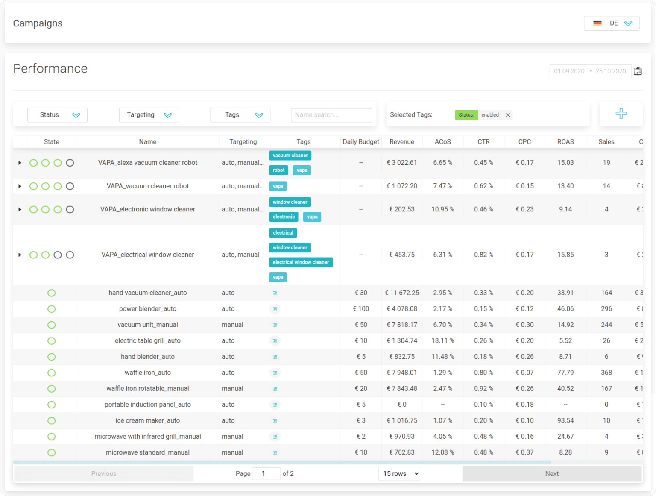Click the horizontal scrollbar under the table
This screenshot has height=496, width=656.
click(x=282, y=462)
